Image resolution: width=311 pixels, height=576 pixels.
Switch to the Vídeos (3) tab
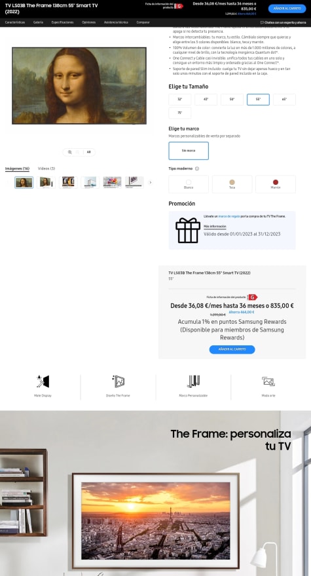pos(46,168)
